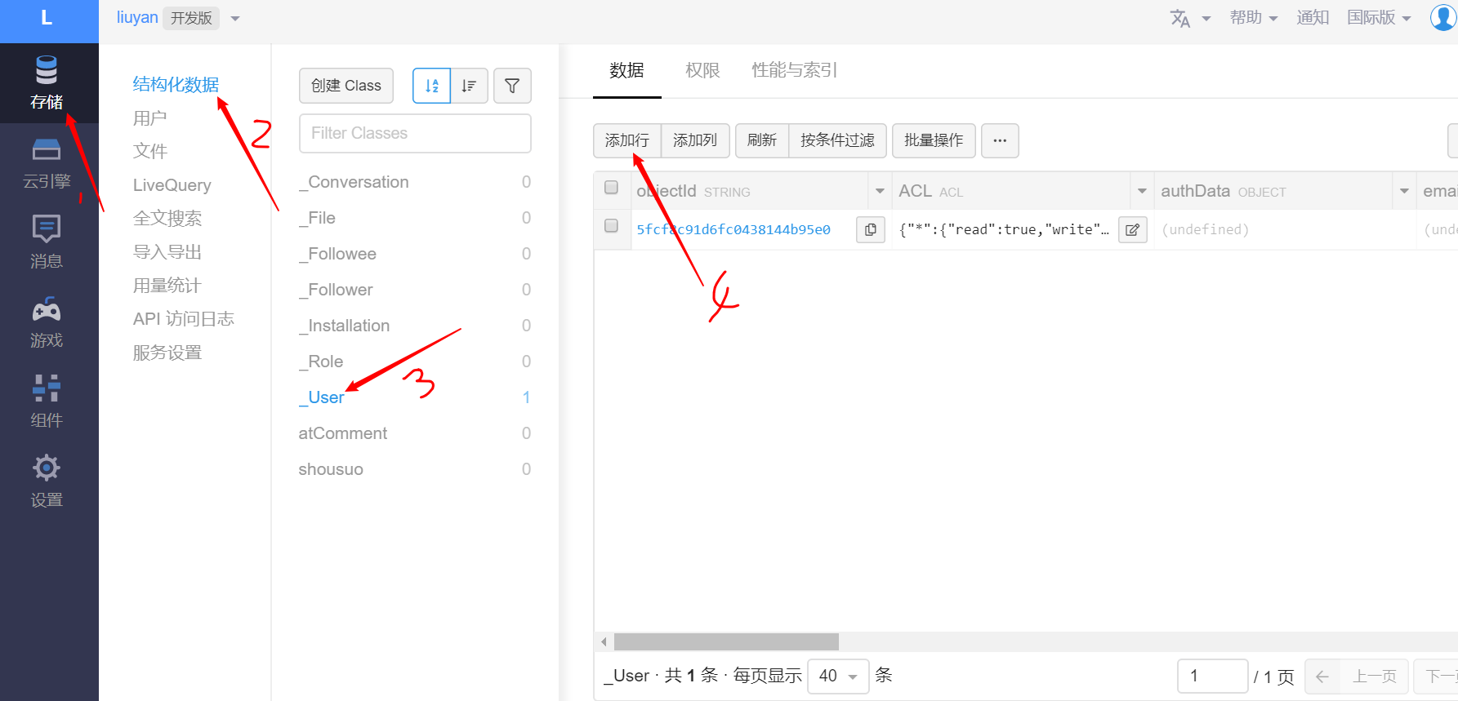Switch to the 性能与索引 tab
Viewport: 1458px width, 701px height.
(794, 71)
